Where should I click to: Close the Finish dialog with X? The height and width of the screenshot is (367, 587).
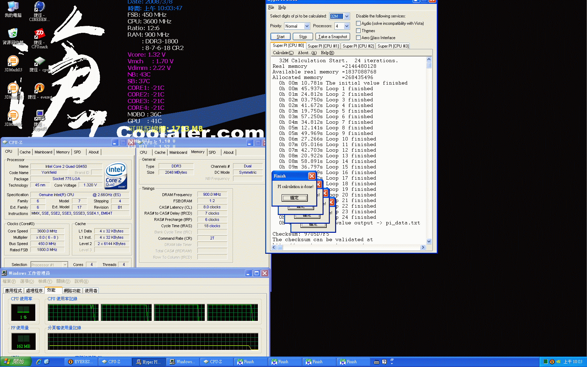[x=312, y=176]
